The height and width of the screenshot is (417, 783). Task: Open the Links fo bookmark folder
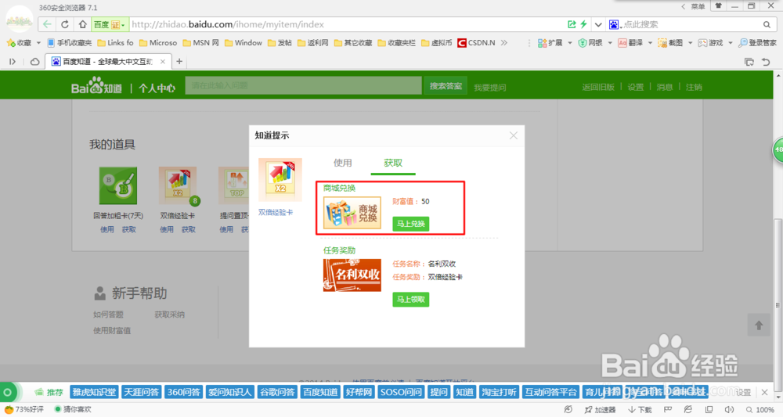click(115, 43)
